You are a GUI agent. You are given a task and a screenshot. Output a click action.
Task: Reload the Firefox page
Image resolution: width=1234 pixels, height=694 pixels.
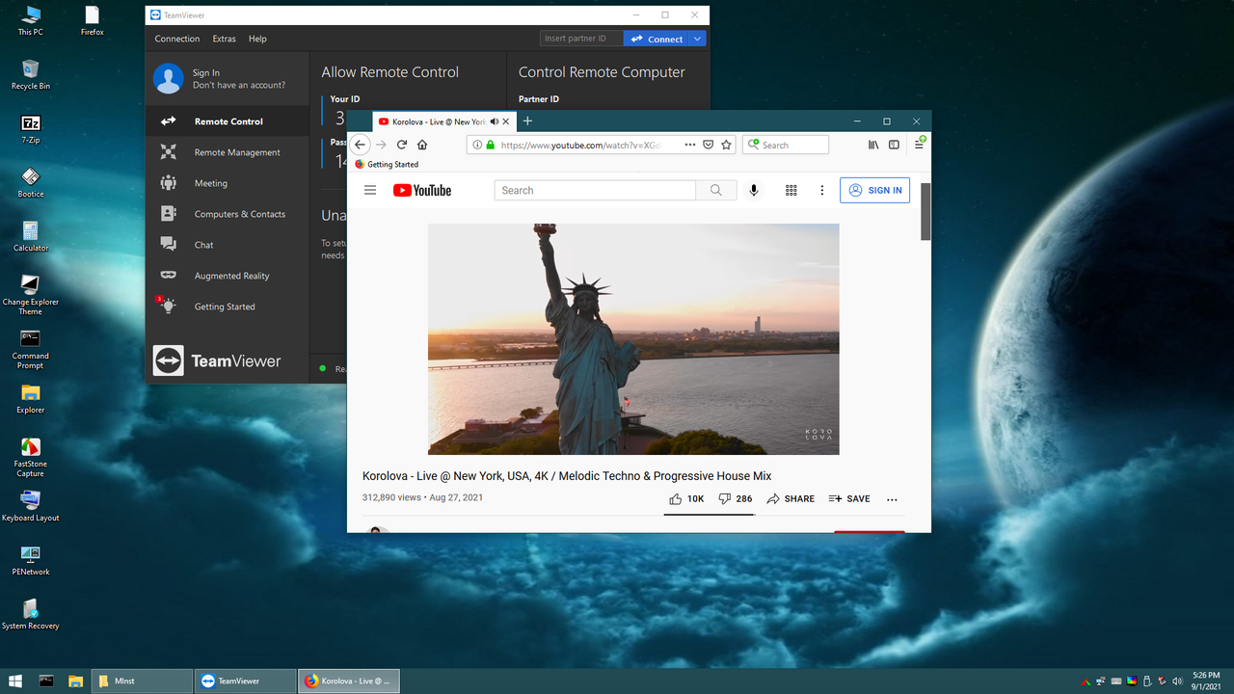pyautogui.click(x=402, y=145)
